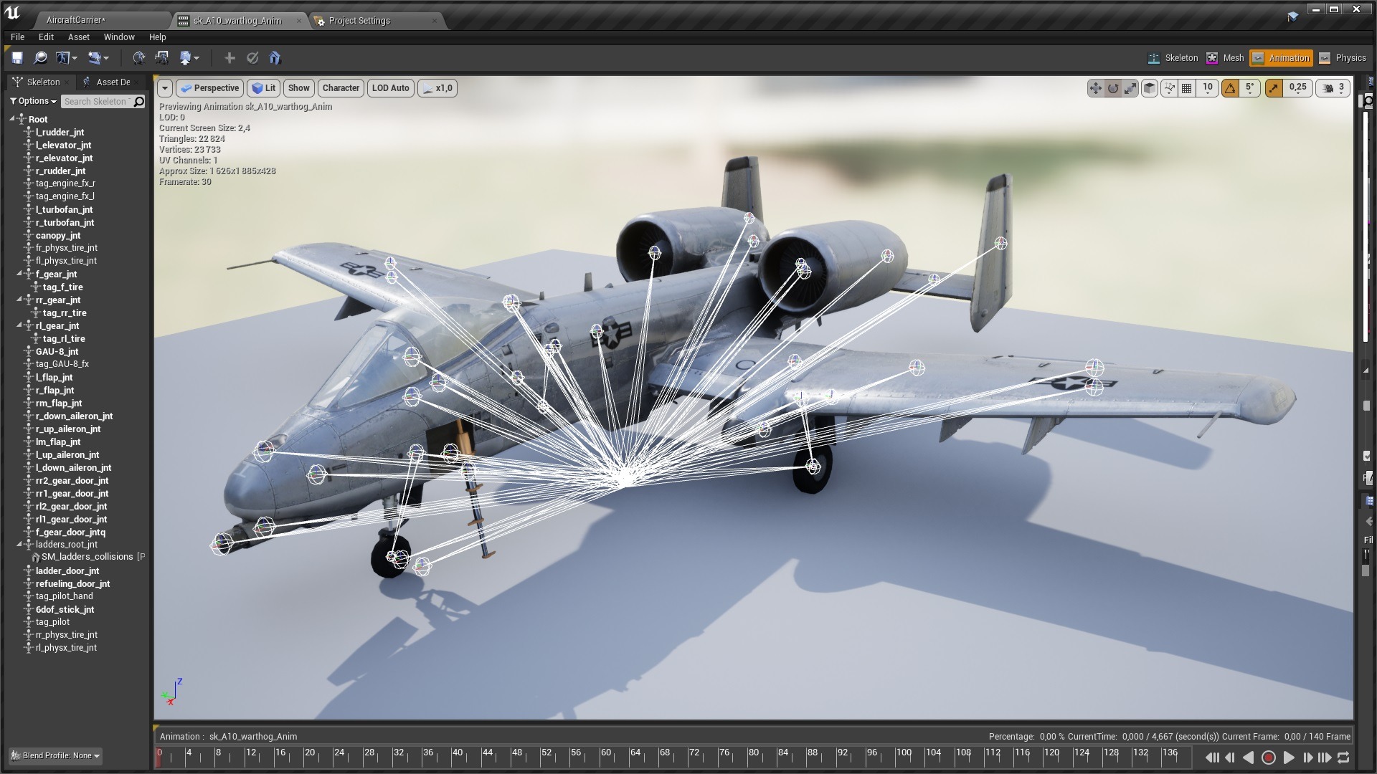
Task: Click the Create Asset toolbar icon
Action: (x=95, y=58)
